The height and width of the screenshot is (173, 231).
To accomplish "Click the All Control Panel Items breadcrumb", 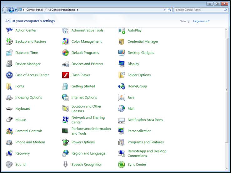I will (x=61, y=10).
